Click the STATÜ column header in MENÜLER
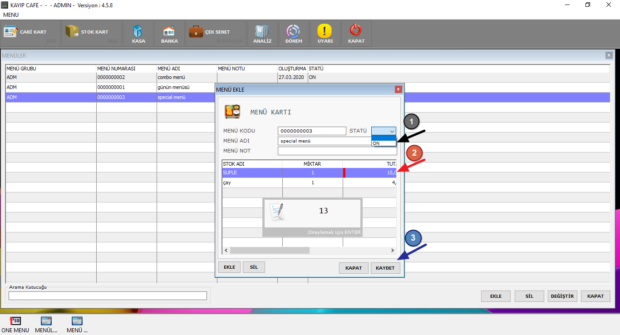 (x=458, y=69)
